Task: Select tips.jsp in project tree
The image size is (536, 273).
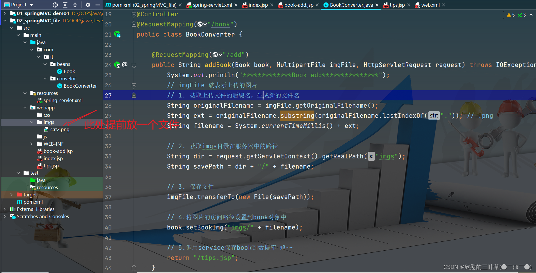Action: point(48,166)
